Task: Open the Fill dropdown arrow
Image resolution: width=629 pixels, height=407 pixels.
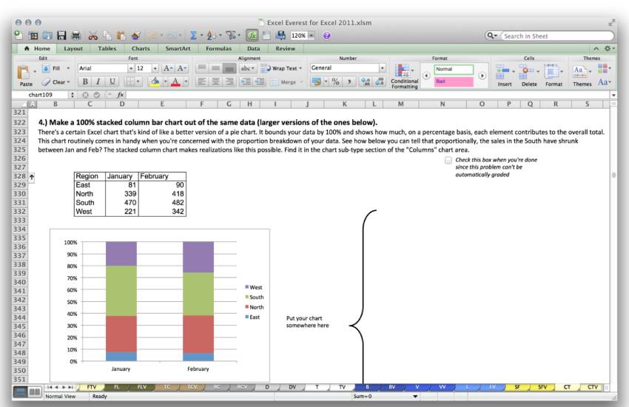Action: point(68,69)
